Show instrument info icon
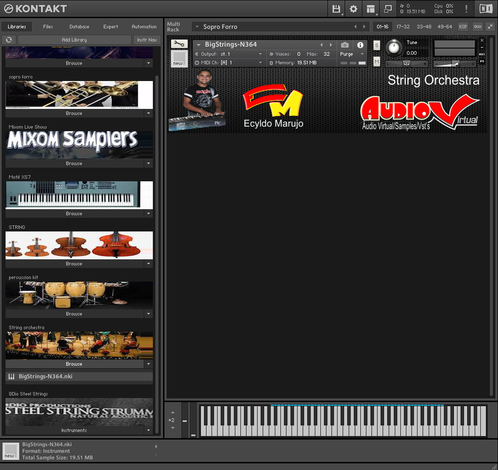 coord(360,45)
